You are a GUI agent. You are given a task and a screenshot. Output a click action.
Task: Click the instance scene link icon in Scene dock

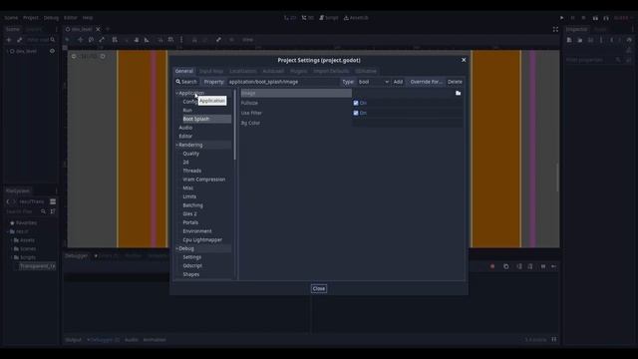pos(20,40)
